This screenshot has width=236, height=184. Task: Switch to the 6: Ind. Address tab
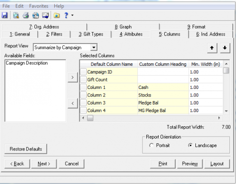211,34
